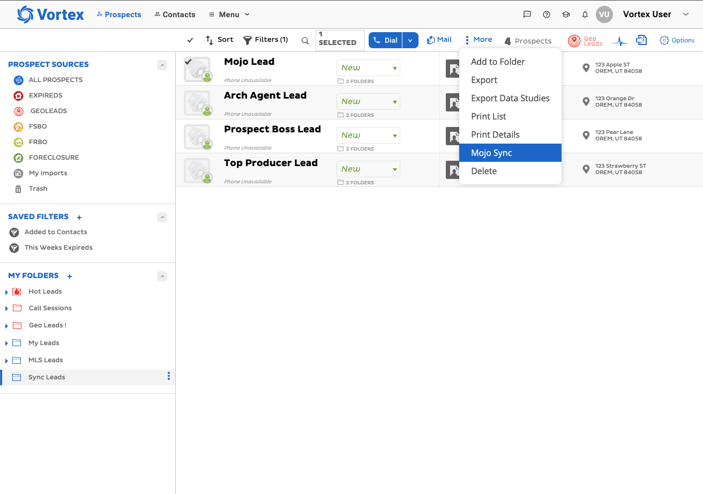This screenshot has height=494, width=703.
Task: Select FORECLOSURE source
Action: tap(46, 158)
